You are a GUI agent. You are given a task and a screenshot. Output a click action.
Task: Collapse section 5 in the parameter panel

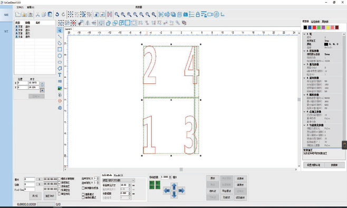pyautogui.click(x=304, y=95)
